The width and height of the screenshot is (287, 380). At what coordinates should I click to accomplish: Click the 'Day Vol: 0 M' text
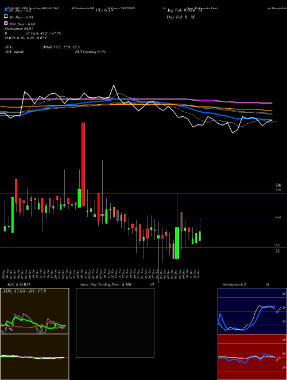coord(180,17)
